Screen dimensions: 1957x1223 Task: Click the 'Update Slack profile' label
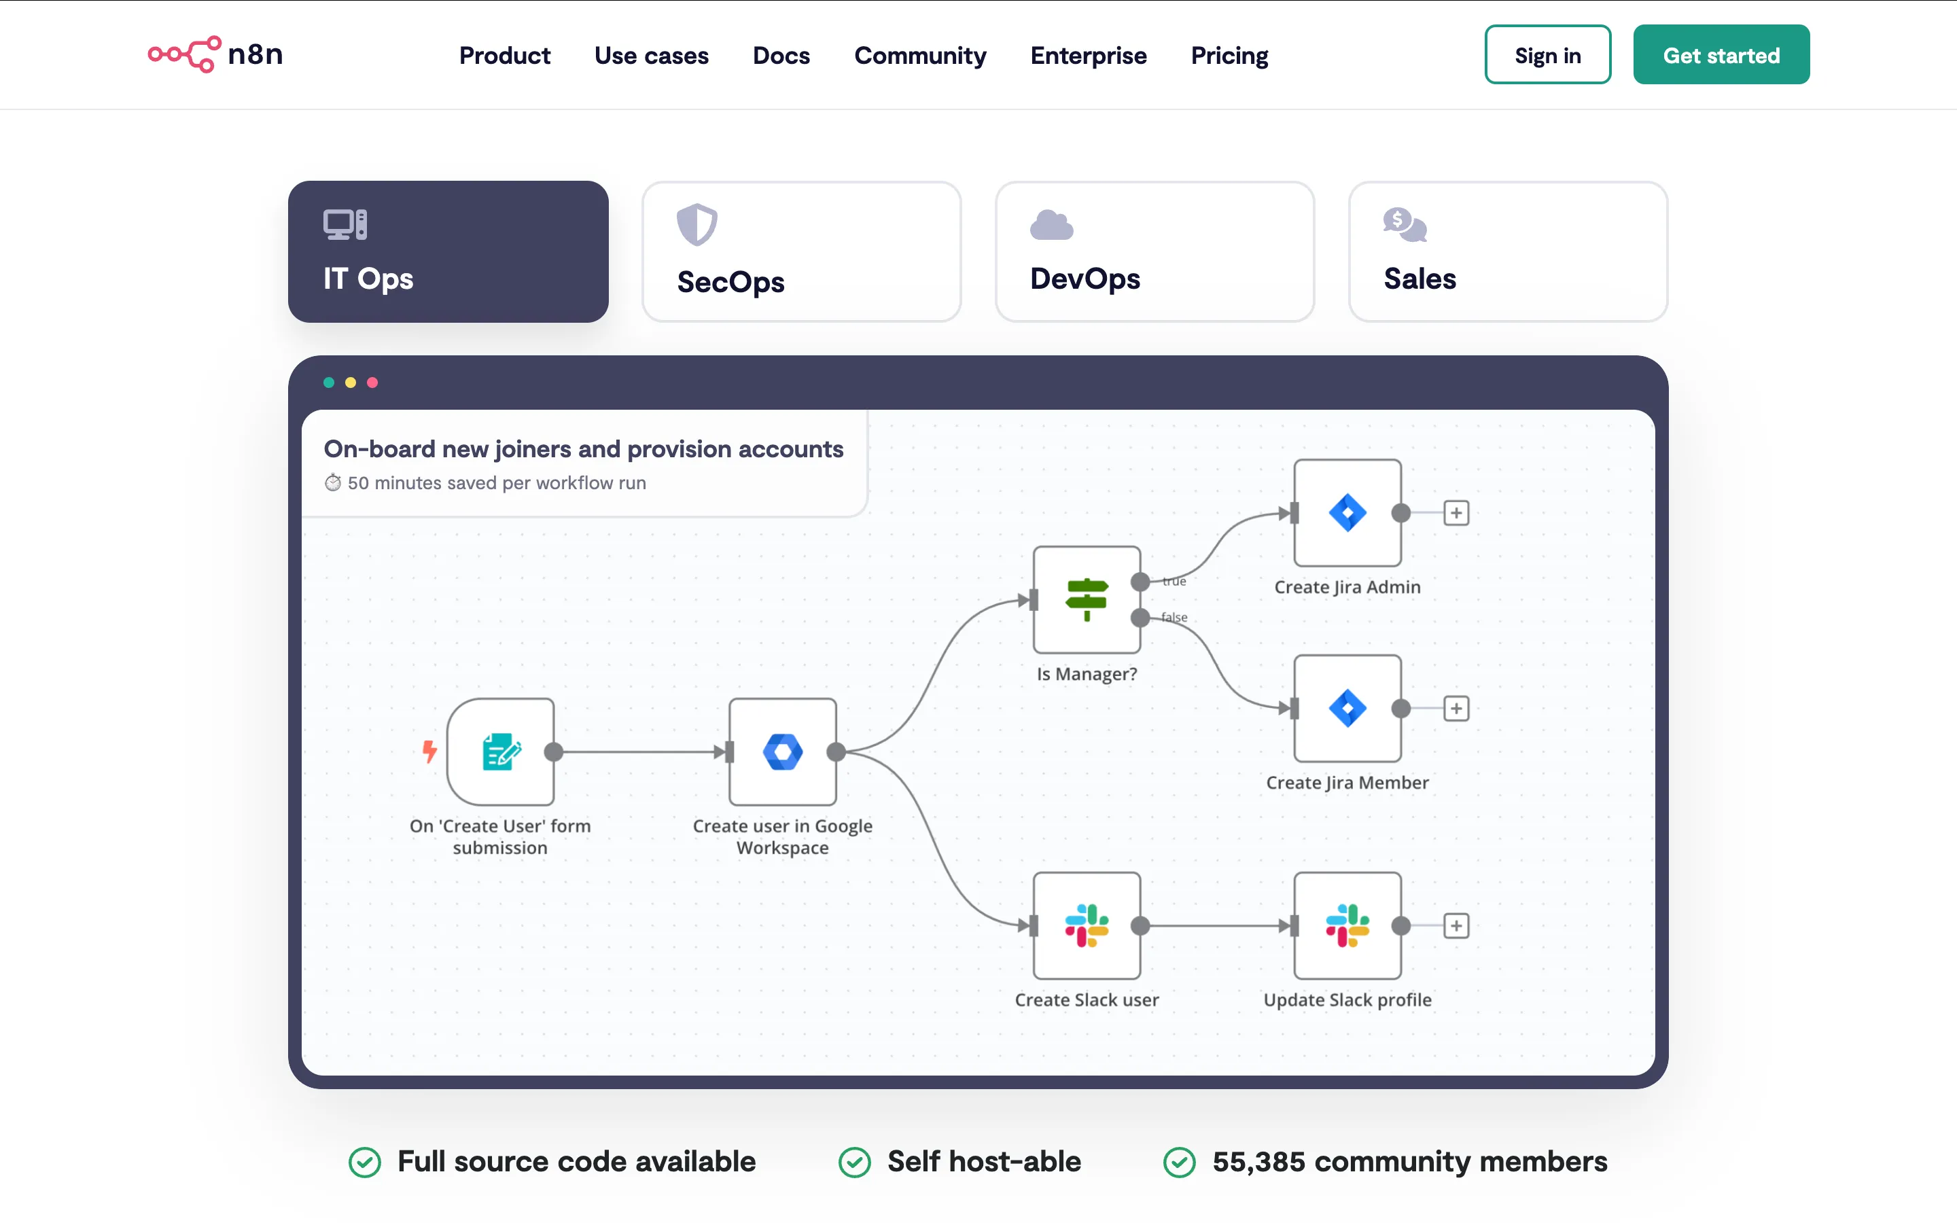coord(1347,999)
